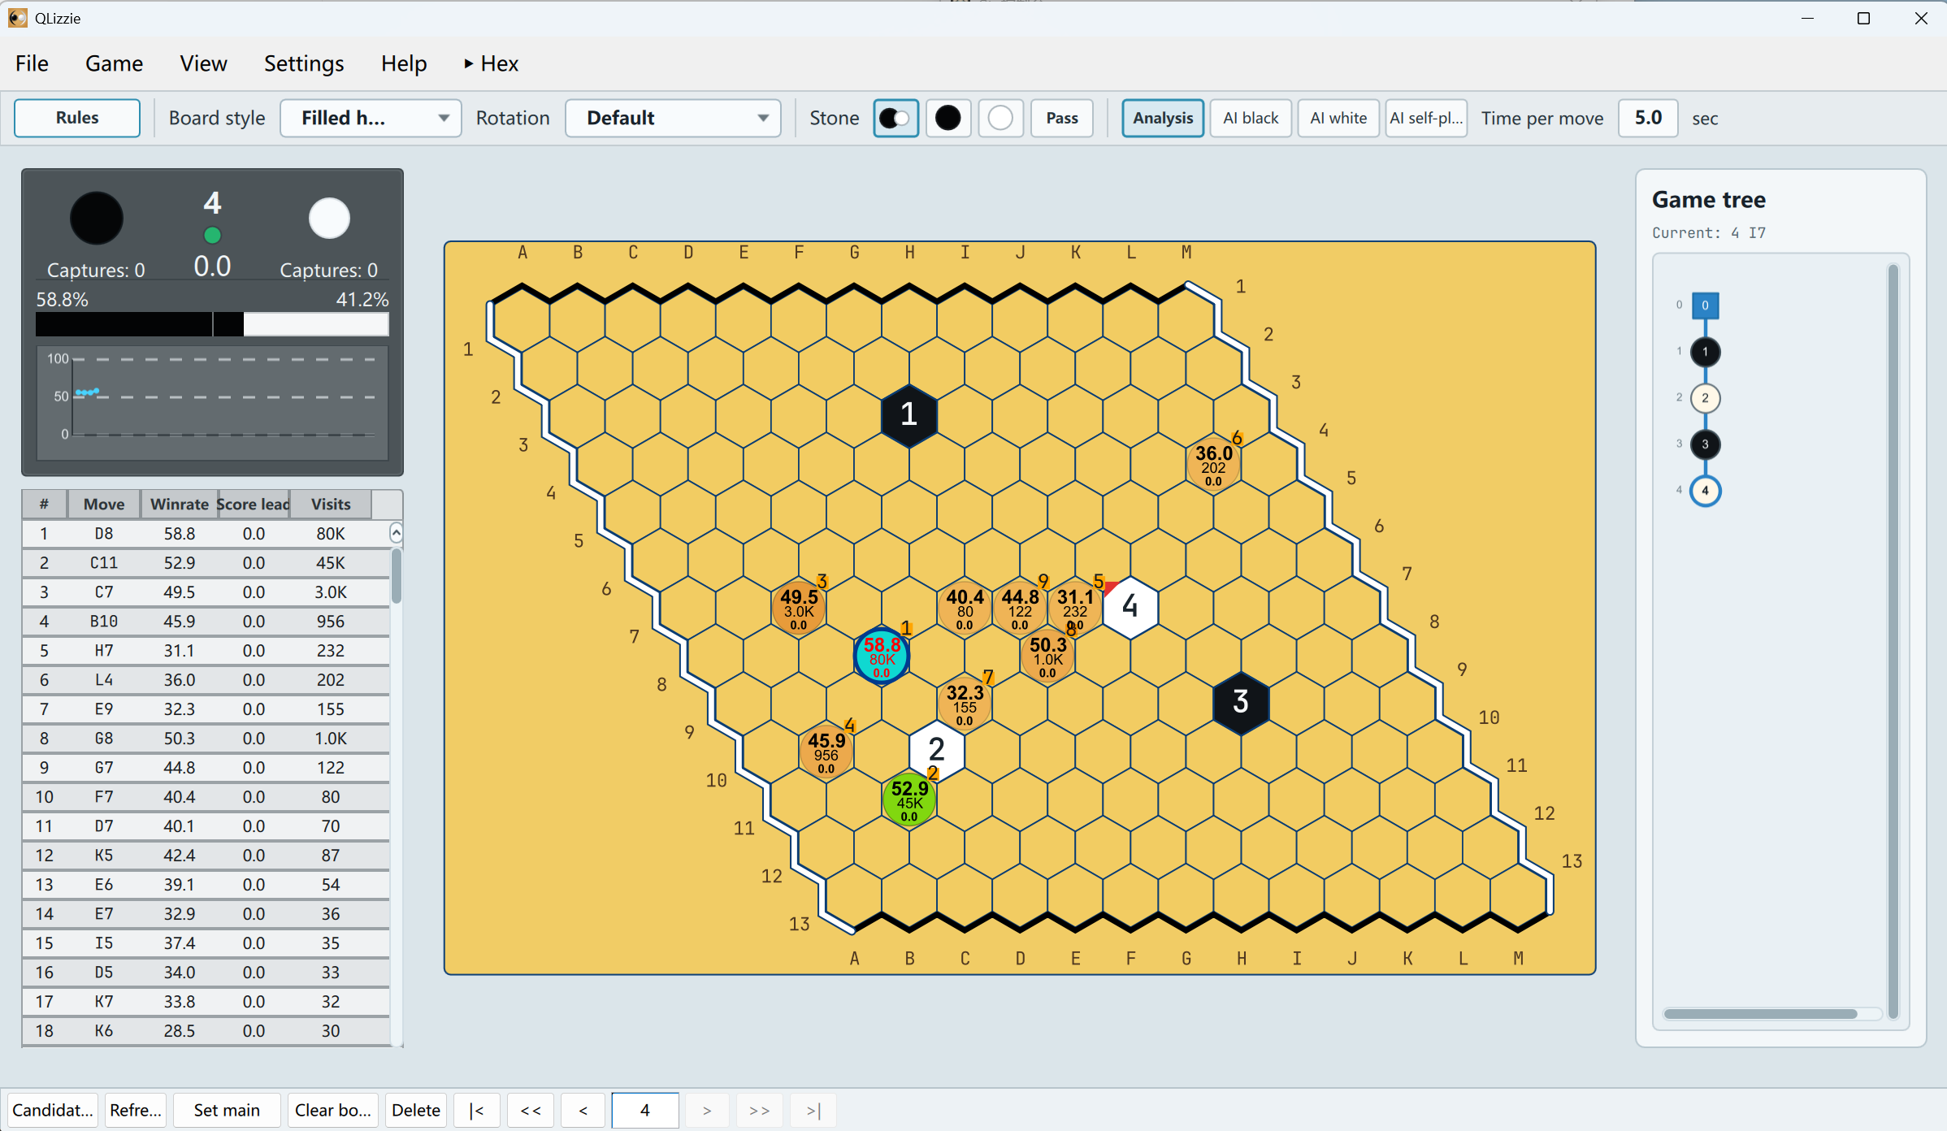Click the winrate history graph
The image size is (1947, 1131).
[212, 403]
